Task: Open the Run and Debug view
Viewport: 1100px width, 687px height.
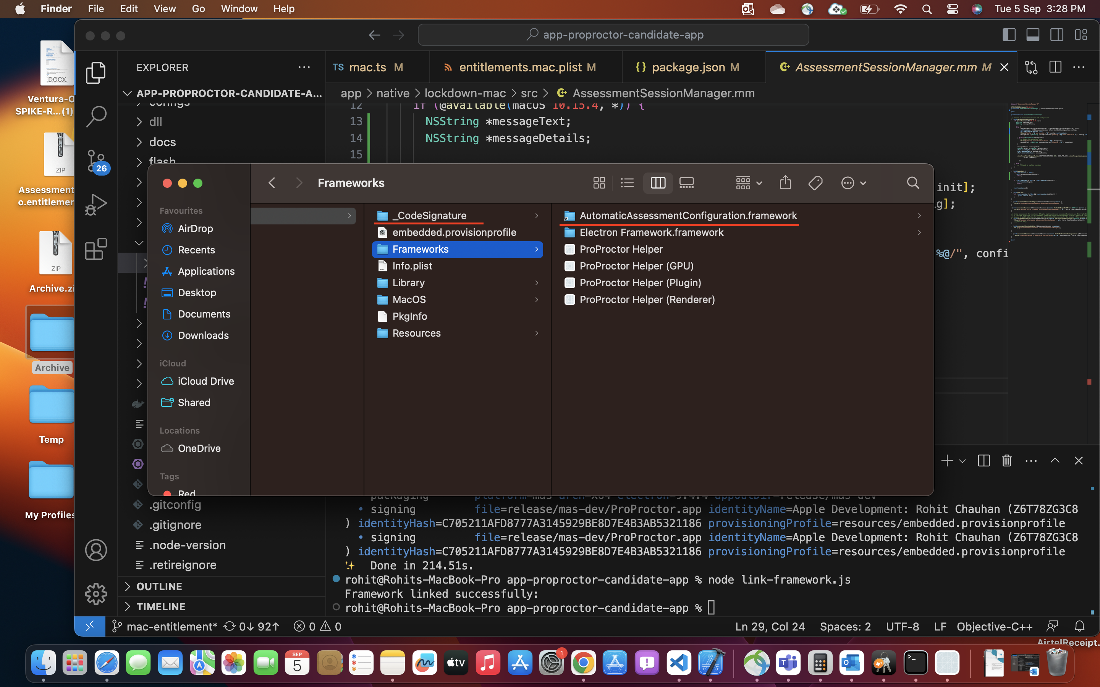Action: pos(96,205)
